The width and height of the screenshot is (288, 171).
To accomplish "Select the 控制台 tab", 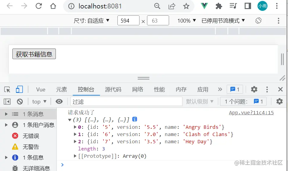I will click(x=86, y=90).
